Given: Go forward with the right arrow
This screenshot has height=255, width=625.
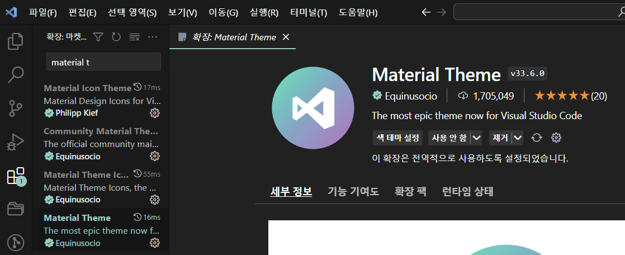Looking at the screenshot, I should point(442,12).
